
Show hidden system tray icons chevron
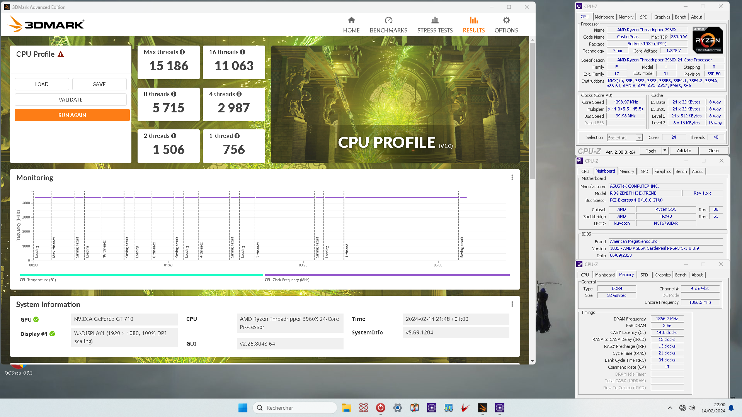tap(670, 408)
